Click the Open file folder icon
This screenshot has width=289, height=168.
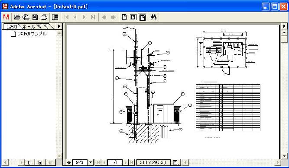17,17
